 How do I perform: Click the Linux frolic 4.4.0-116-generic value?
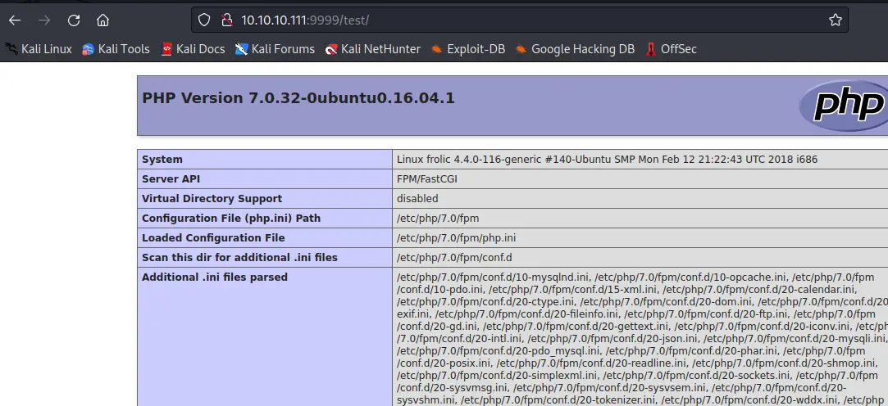coord(607,160)
